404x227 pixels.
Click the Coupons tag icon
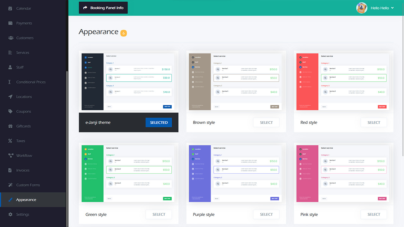click(x=10, y=111)
